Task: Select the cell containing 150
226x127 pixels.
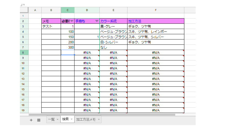Action: pos(68,37)
